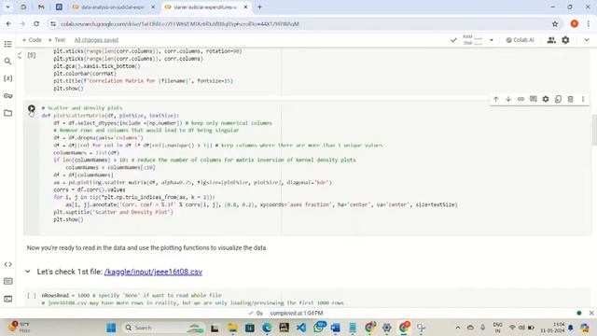Click the 'Now you're ready to read' text

click(x=147, y=247)
